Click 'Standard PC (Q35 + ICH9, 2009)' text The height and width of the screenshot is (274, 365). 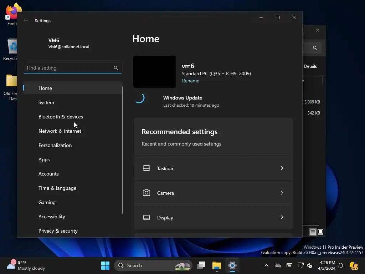216,73
